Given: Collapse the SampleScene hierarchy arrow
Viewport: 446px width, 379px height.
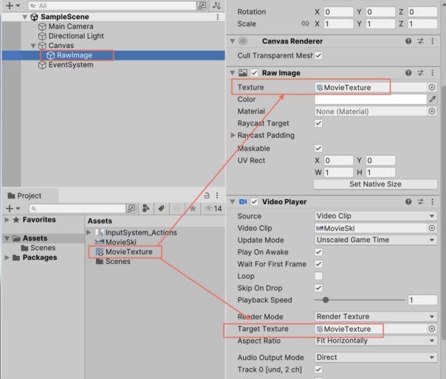Looking at the screenshot, I should 25,17.
